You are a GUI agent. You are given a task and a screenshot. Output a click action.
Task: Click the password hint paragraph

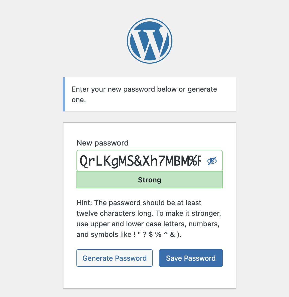[149, 218]
